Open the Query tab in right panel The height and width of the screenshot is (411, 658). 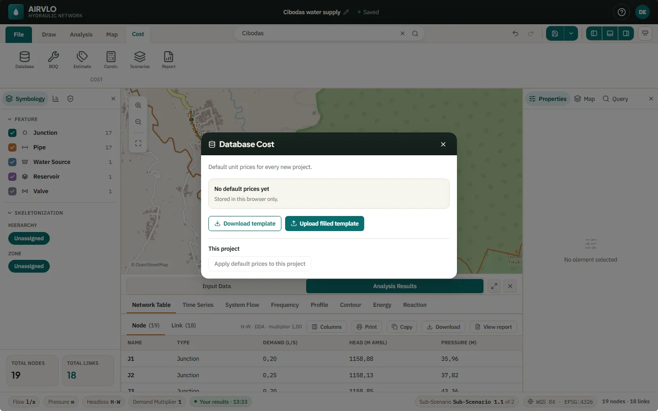coord(615,99)
